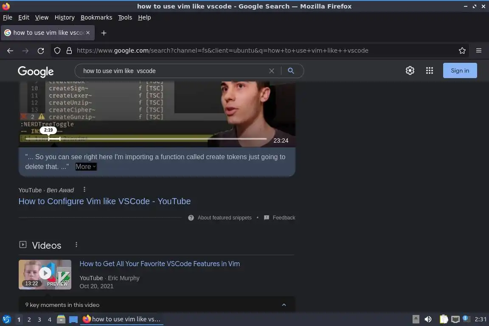Image resolution: width=489 pixels, height=326 pixels.
Task: Open Google quick settings gear
Action: coord(410,70)
